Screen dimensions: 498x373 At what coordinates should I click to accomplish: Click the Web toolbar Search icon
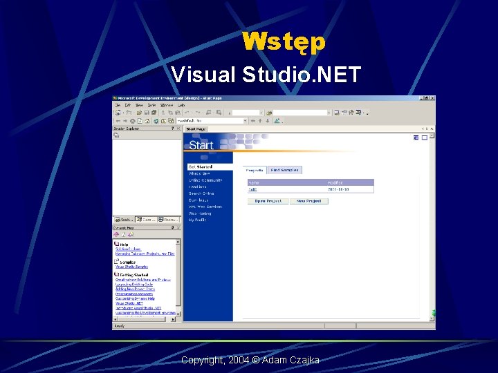(x=156, y=121)
